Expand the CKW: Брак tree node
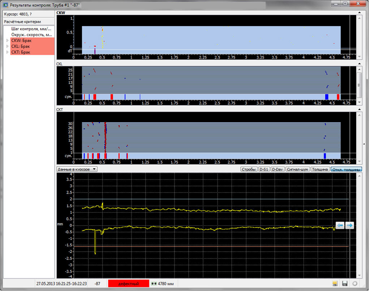This screenshot has width=370, height=292. pos(8,41)
